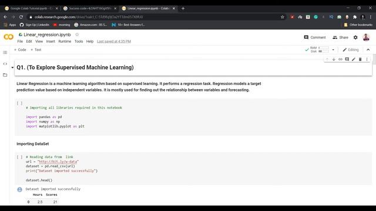The height and width of the screenshot is (211, 376).
Task: Click the Comment button
Action: (315, 38)
